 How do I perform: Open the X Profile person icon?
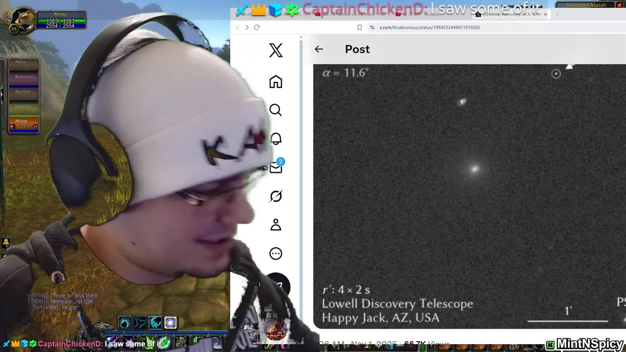tap(276, 225)
